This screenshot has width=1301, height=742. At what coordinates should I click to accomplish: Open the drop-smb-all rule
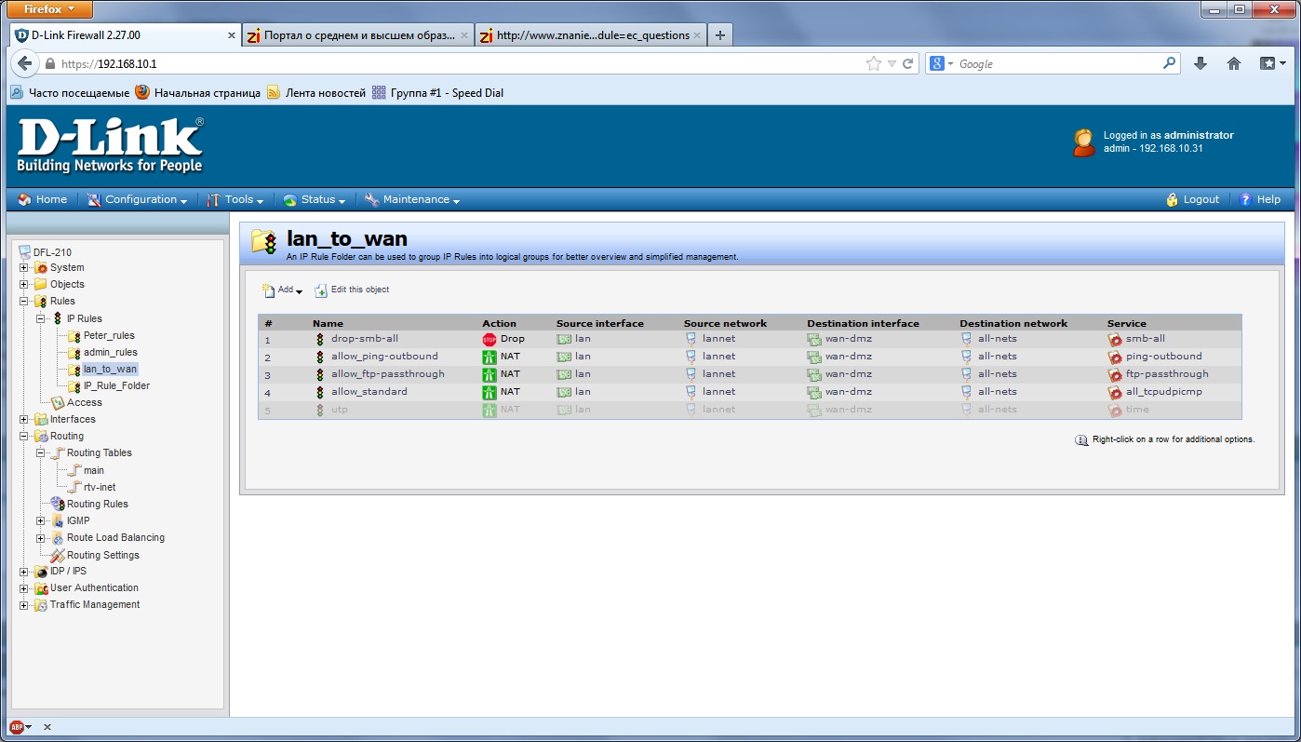pos(365,339)
